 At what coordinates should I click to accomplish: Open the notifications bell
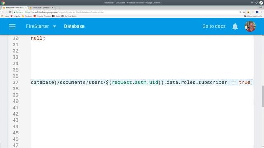(x=235, y=26)
